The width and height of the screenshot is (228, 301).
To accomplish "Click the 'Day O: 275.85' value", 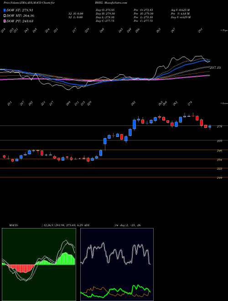I will point(105,10).
